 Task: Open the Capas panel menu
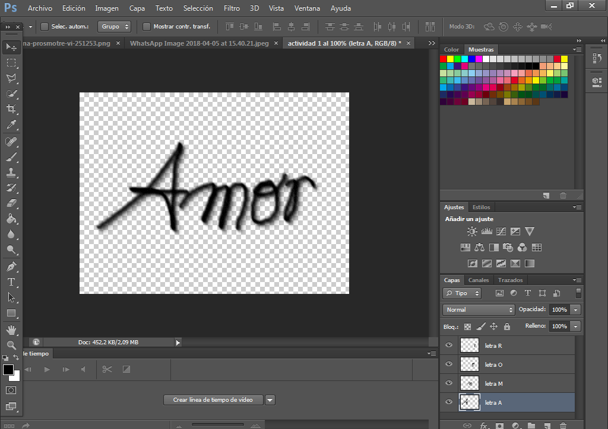tap(577, 280)
